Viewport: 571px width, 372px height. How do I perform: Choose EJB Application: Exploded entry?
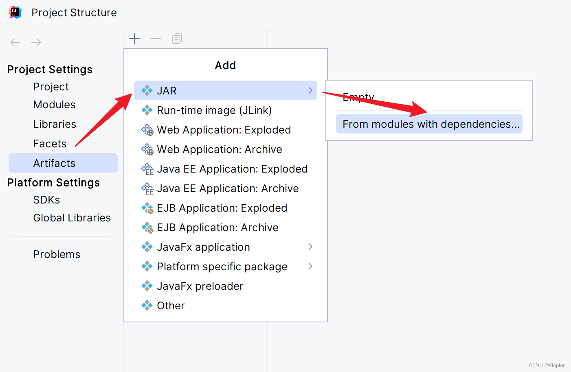click(x=226, y=208)
